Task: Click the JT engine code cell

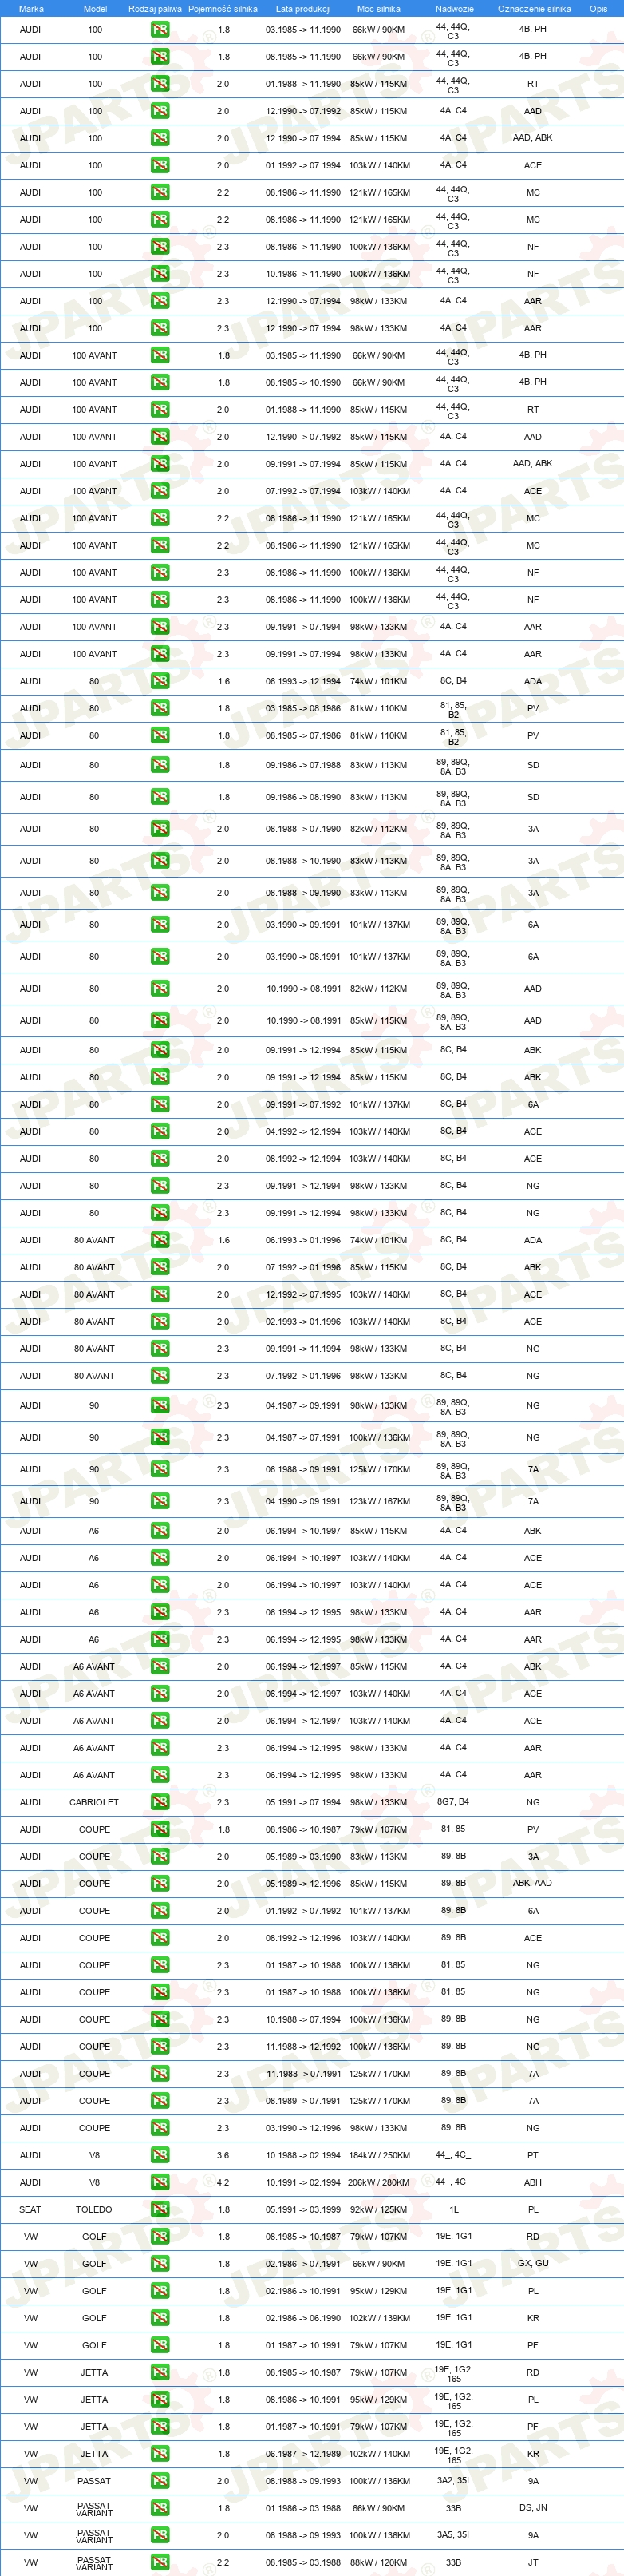Action: [533, 2562]
